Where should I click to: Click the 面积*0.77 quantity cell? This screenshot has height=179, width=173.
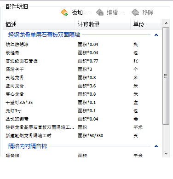pos(88,61)
